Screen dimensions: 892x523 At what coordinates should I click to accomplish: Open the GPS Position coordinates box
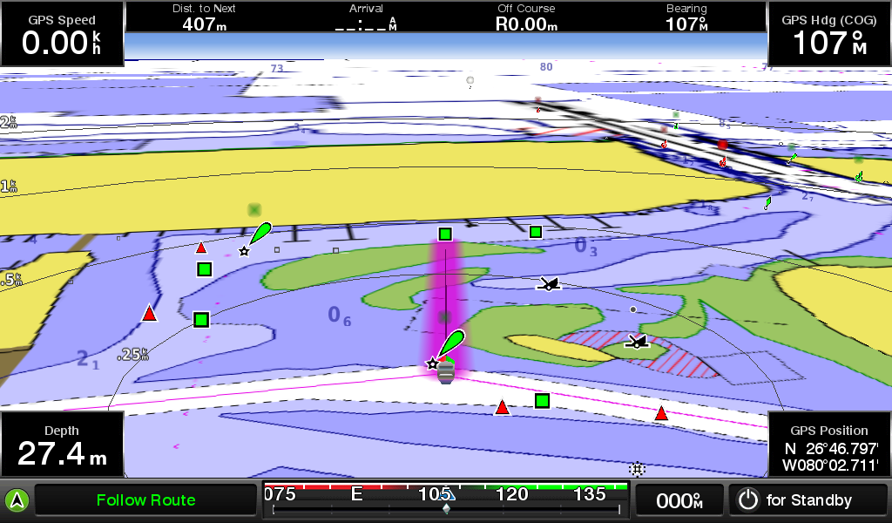pos(828,445)
